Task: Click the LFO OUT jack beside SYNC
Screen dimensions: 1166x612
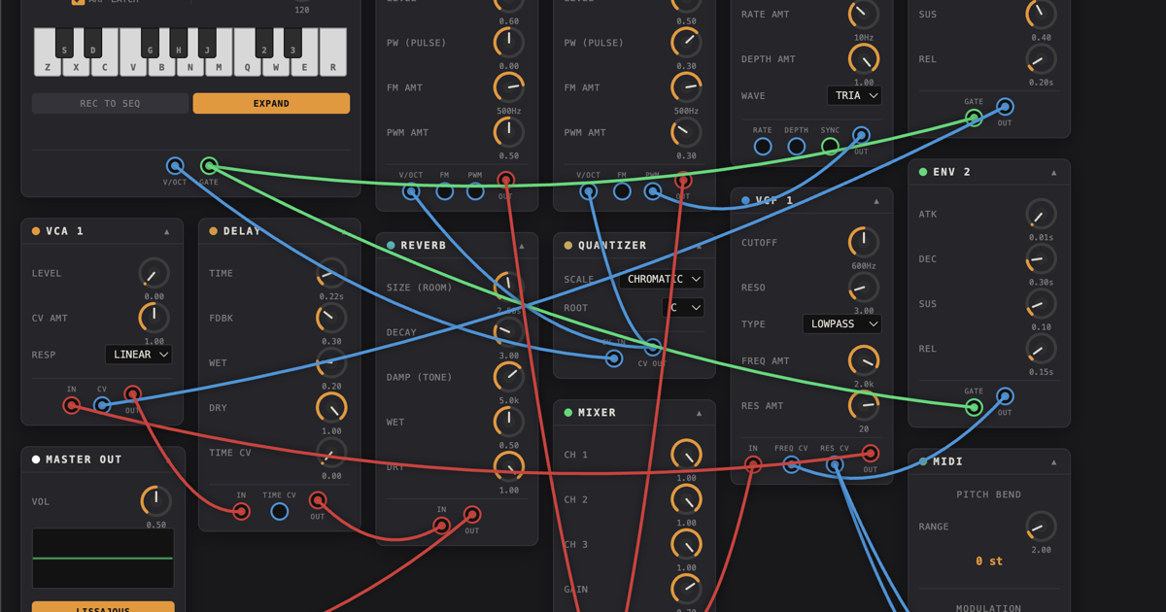Action: pyautogui.click(x=861, y=135)
